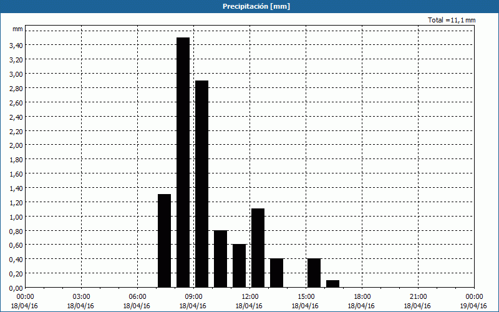Click the y-axis value 0,00

16,288
